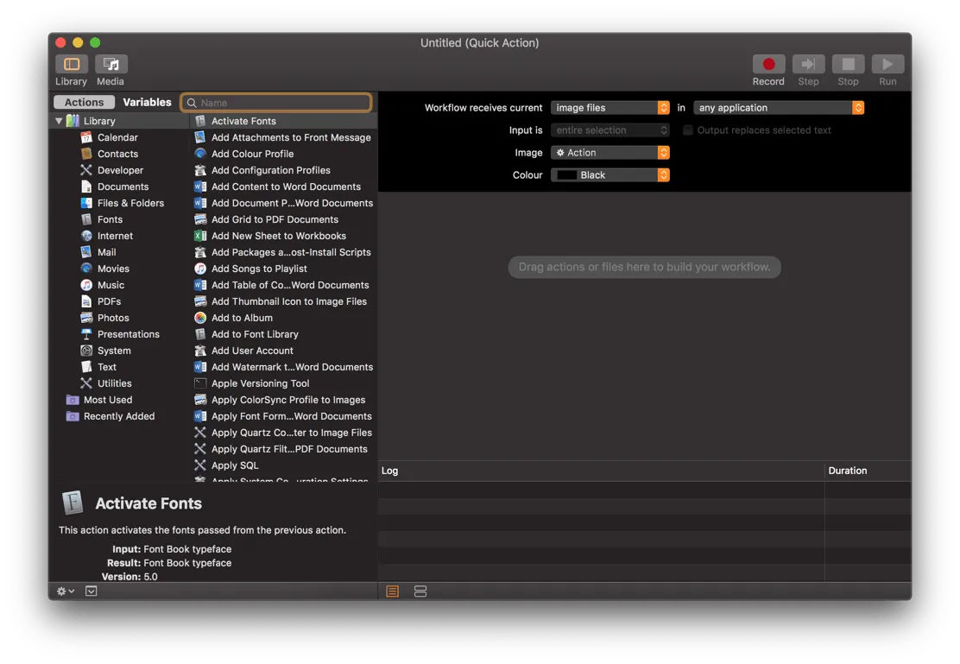Open the Image 'Action' dropdown
Image resolution: width=960 pixels, height=664 pixels.
tap(609, 153)
